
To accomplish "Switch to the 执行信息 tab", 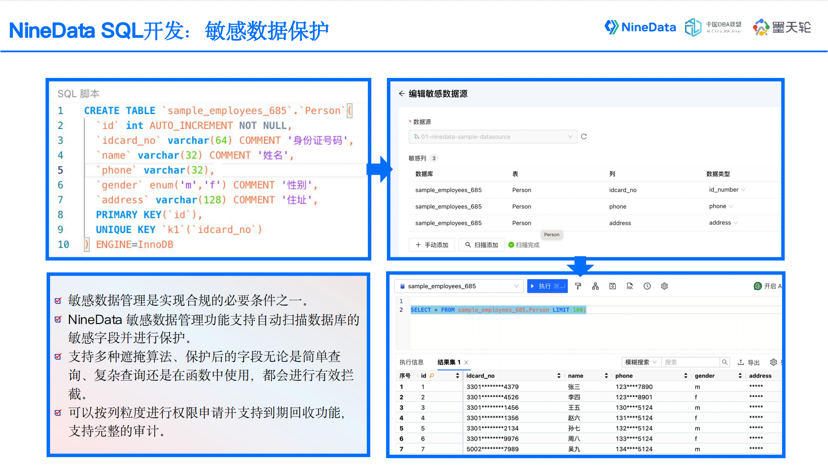I will [x=411, y=362].
